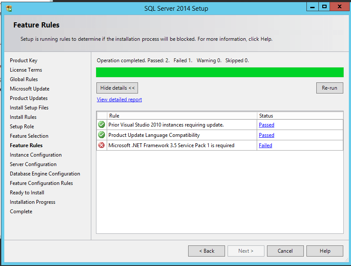Screen dimensions: 351x266
Task: Go to previous page with Back button
Action: pyautogui.click(x=207, y=251)
